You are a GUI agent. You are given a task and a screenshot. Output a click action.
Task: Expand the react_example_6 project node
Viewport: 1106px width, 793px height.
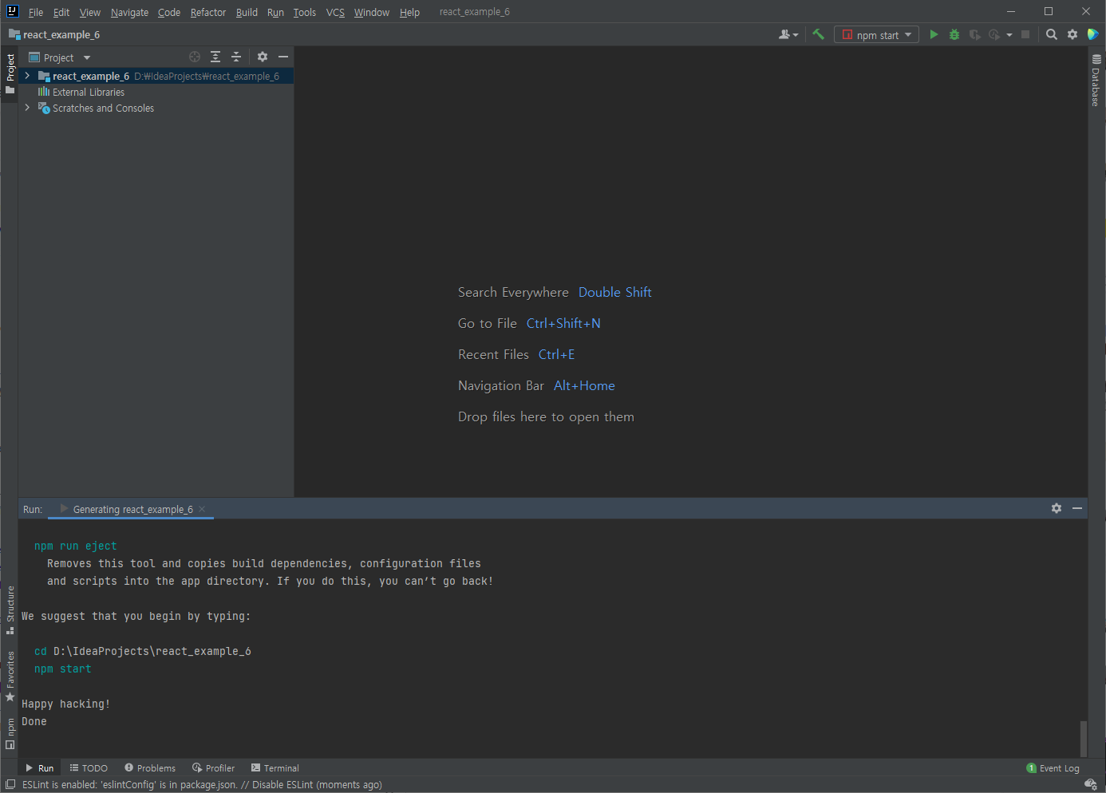(x=26, y=76)
